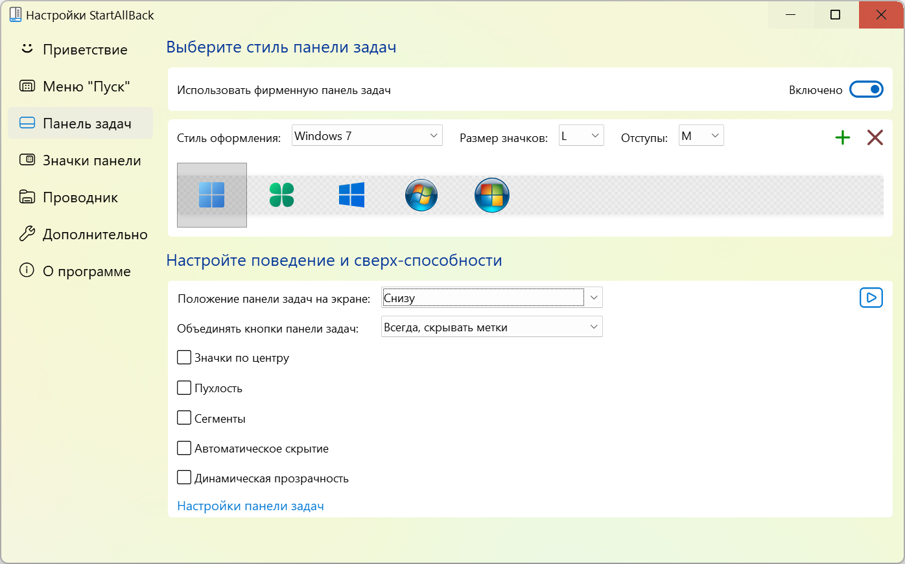Open the 'Настройки панели задач' link
Viewport: 905px width, 564px height.
click(x=250, y=506)
